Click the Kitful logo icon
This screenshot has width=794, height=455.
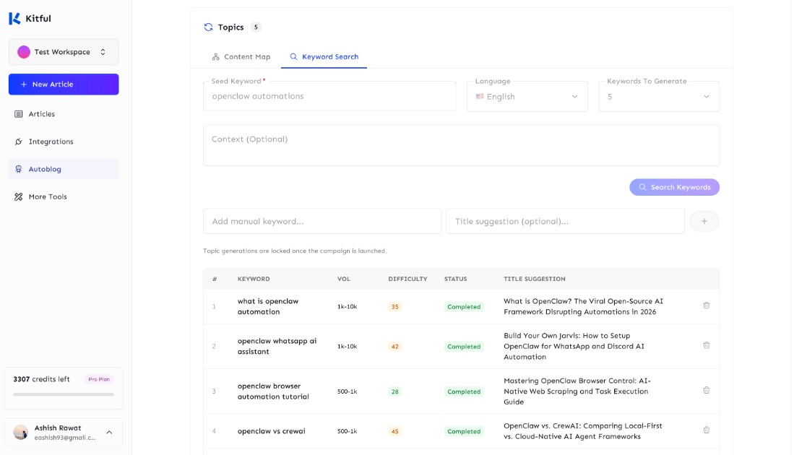14,18
